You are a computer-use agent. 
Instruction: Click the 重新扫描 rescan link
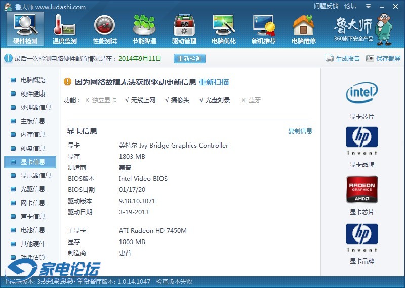tap(213, 82)
